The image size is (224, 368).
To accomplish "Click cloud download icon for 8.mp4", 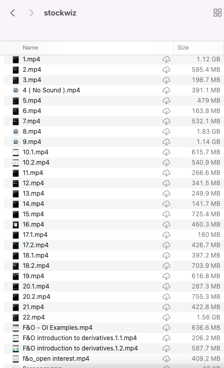I will pos(166,132).
